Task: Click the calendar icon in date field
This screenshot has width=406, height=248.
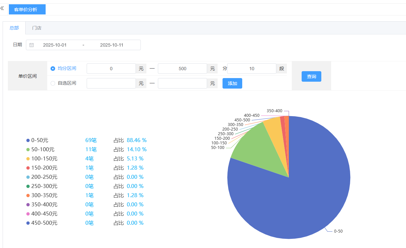Action: coord(32,45)
